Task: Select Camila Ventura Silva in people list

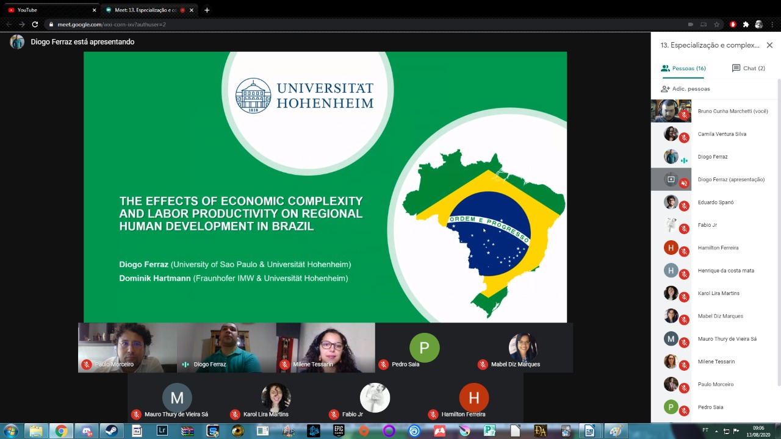Action: [x=715, y=134]
